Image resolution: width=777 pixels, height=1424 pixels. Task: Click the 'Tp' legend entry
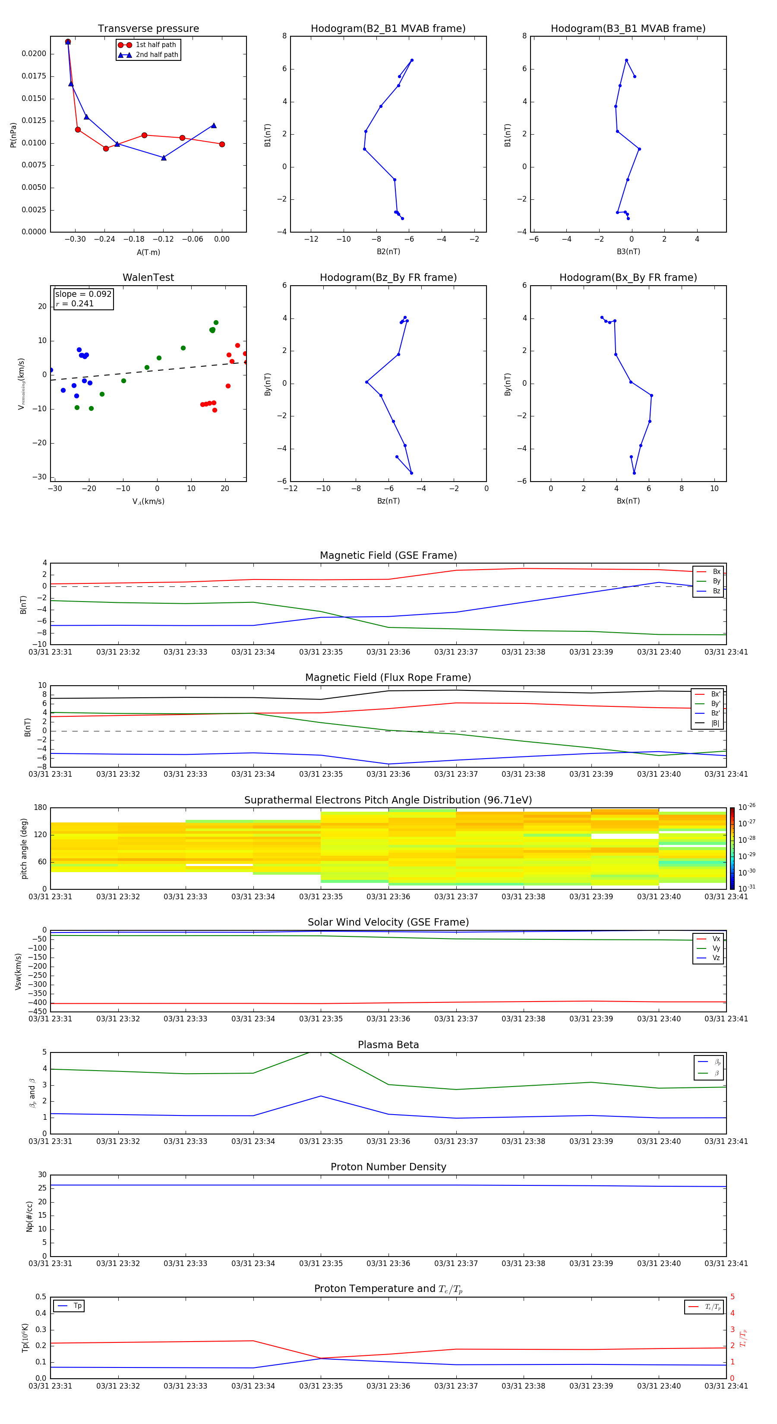click(69, 1306)
